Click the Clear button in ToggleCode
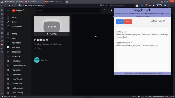Viewport: 175px width, 98px height. (128, 22)
